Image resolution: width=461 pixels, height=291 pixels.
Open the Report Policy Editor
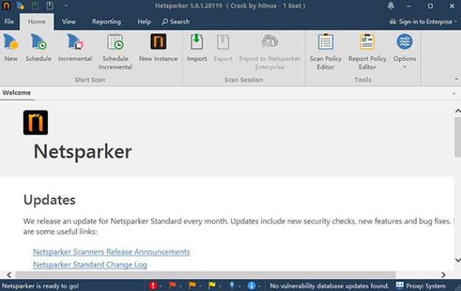coord(367,52)
